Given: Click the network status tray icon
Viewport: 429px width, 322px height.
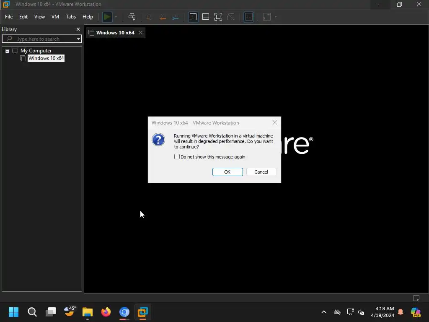Looking at the screenshot, I should (x=351, y=312).
